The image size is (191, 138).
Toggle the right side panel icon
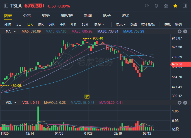pyautogui.click(x=185, y=6)
